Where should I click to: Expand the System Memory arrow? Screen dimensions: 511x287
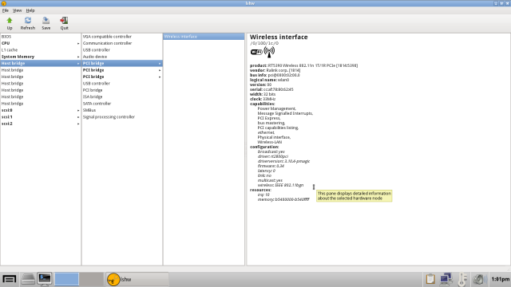tap(78, 57)
